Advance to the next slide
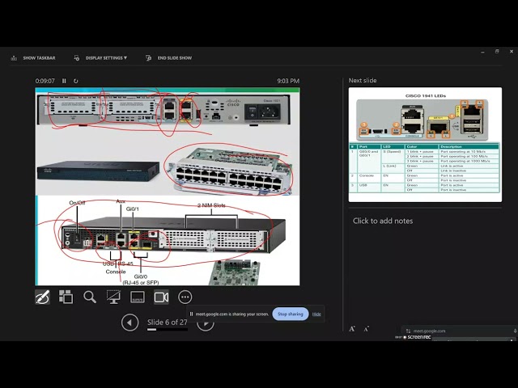This screenshot has height=388, width=518. pyautogui.click(x=205, y=324)
